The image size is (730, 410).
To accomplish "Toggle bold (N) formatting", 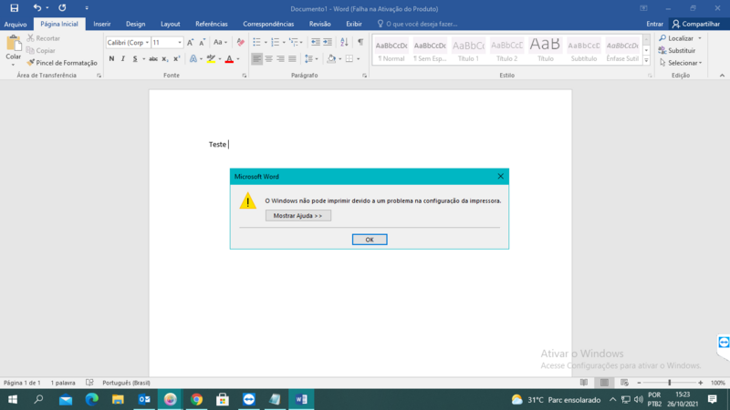I will (111, 58).
